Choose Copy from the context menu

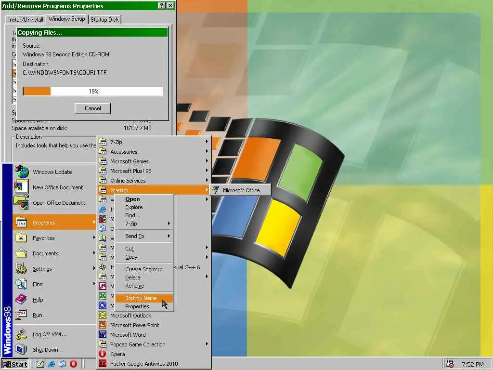[144, 257]
